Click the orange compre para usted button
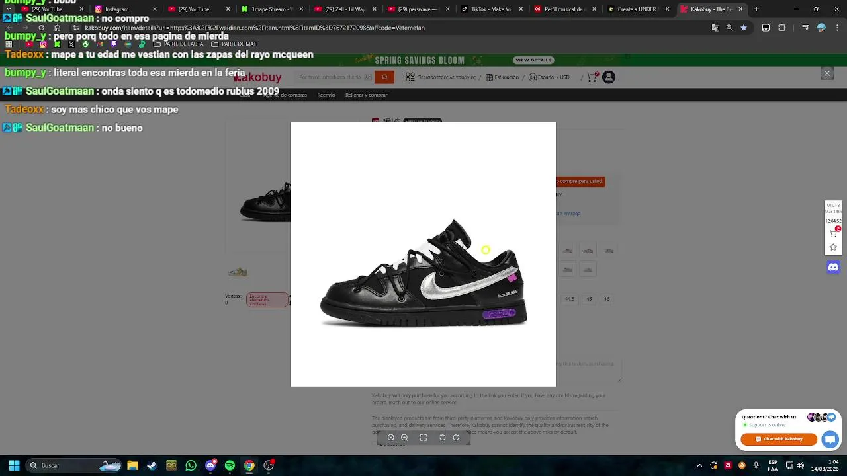The image size is (847, 476). pyautogui.click(x=580, y=181)
